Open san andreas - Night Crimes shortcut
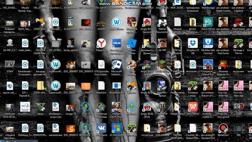This screenshot has height=142, width=252. tap(223, 3)
